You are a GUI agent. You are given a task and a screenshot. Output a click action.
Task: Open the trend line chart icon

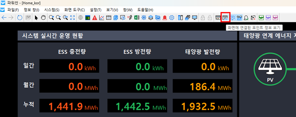pyautogui.click(x=102, y=18)
